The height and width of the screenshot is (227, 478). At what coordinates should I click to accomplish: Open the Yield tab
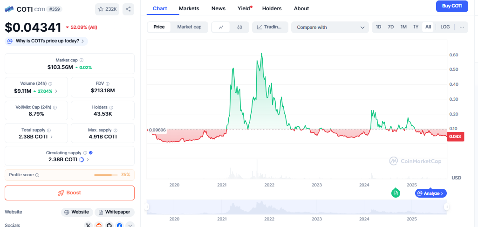244,8
